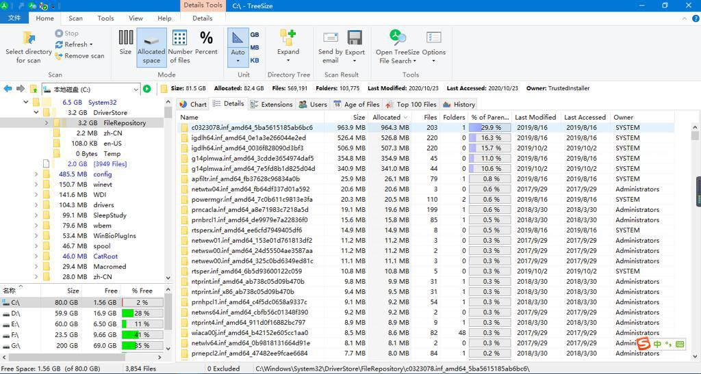701x374 pixels.
Task: Go back with the blue left arrow
Action: pos(8,89)
